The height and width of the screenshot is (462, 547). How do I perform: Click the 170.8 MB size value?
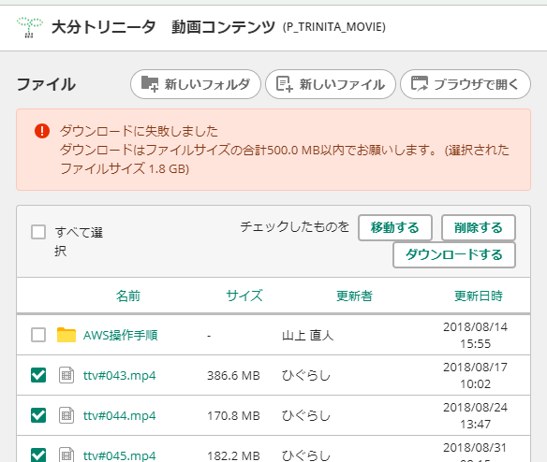tap(233, 415)
